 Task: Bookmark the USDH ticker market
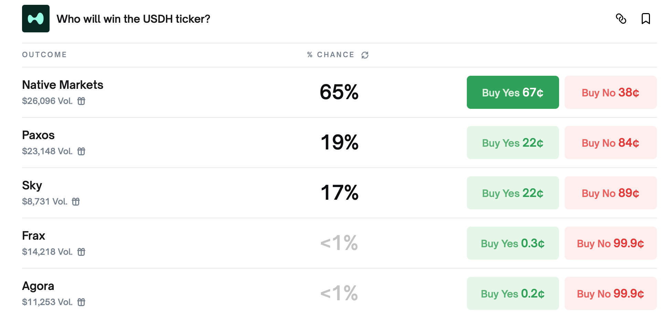[x=645, y=19]
